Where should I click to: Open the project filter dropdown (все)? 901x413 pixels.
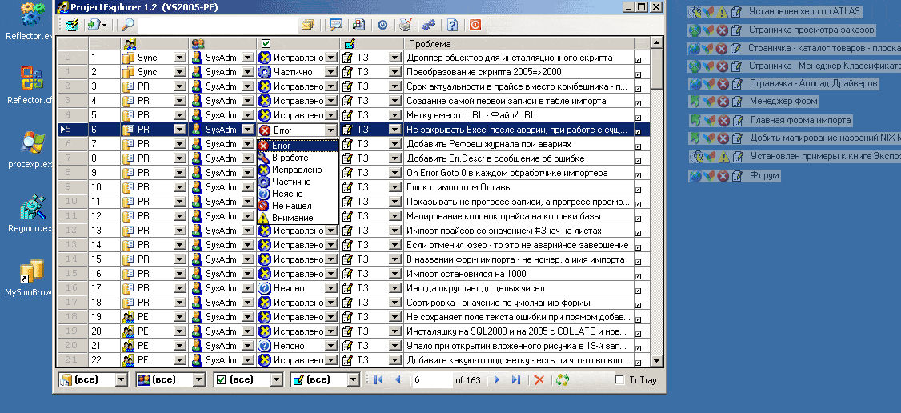pos(121,379)
